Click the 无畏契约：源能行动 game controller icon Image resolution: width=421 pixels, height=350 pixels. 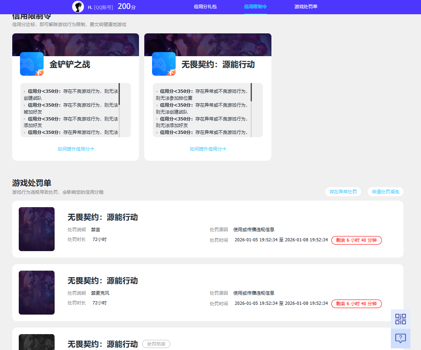coord(163,64)
